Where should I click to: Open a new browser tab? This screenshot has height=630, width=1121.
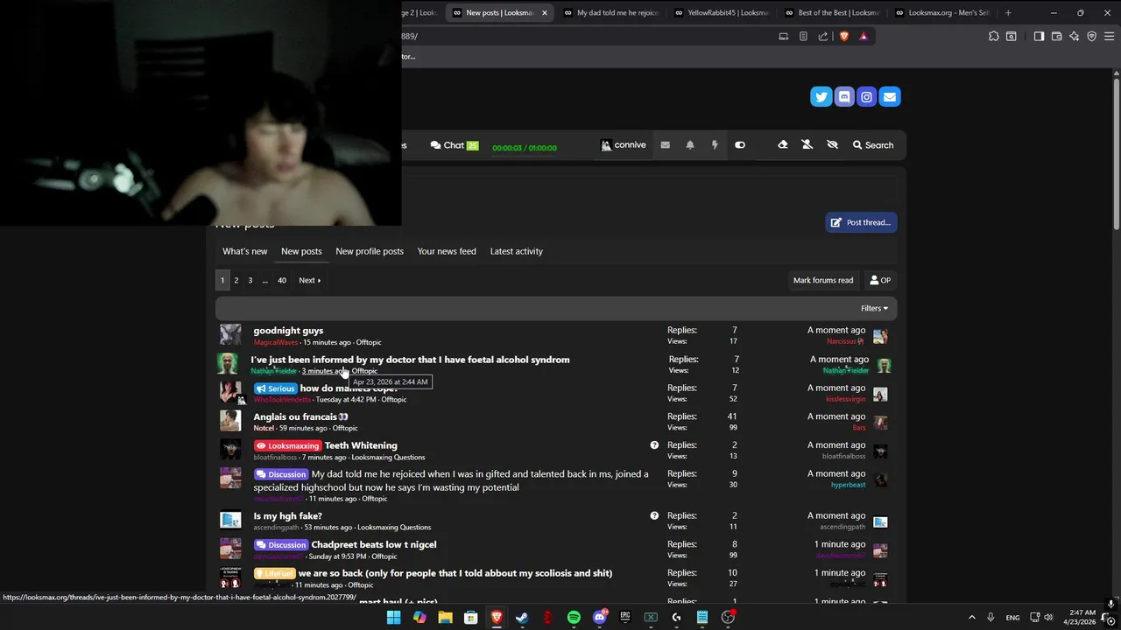[1008, 13]
